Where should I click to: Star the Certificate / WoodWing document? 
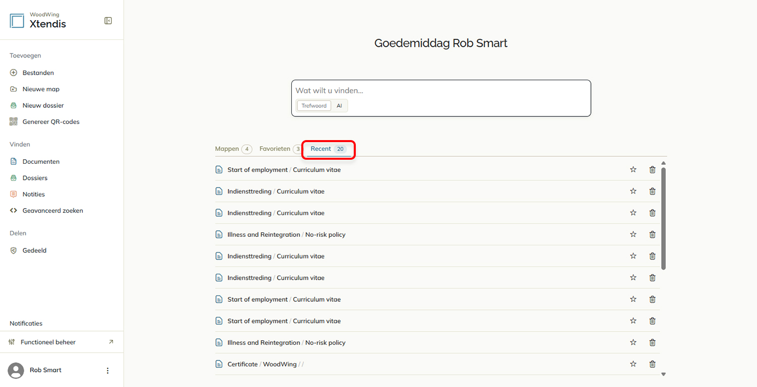(x=633, y=364)
